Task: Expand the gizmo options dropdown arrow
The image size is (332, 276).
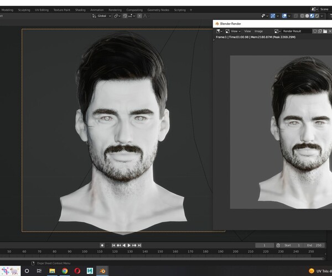Action: point(278,16)
